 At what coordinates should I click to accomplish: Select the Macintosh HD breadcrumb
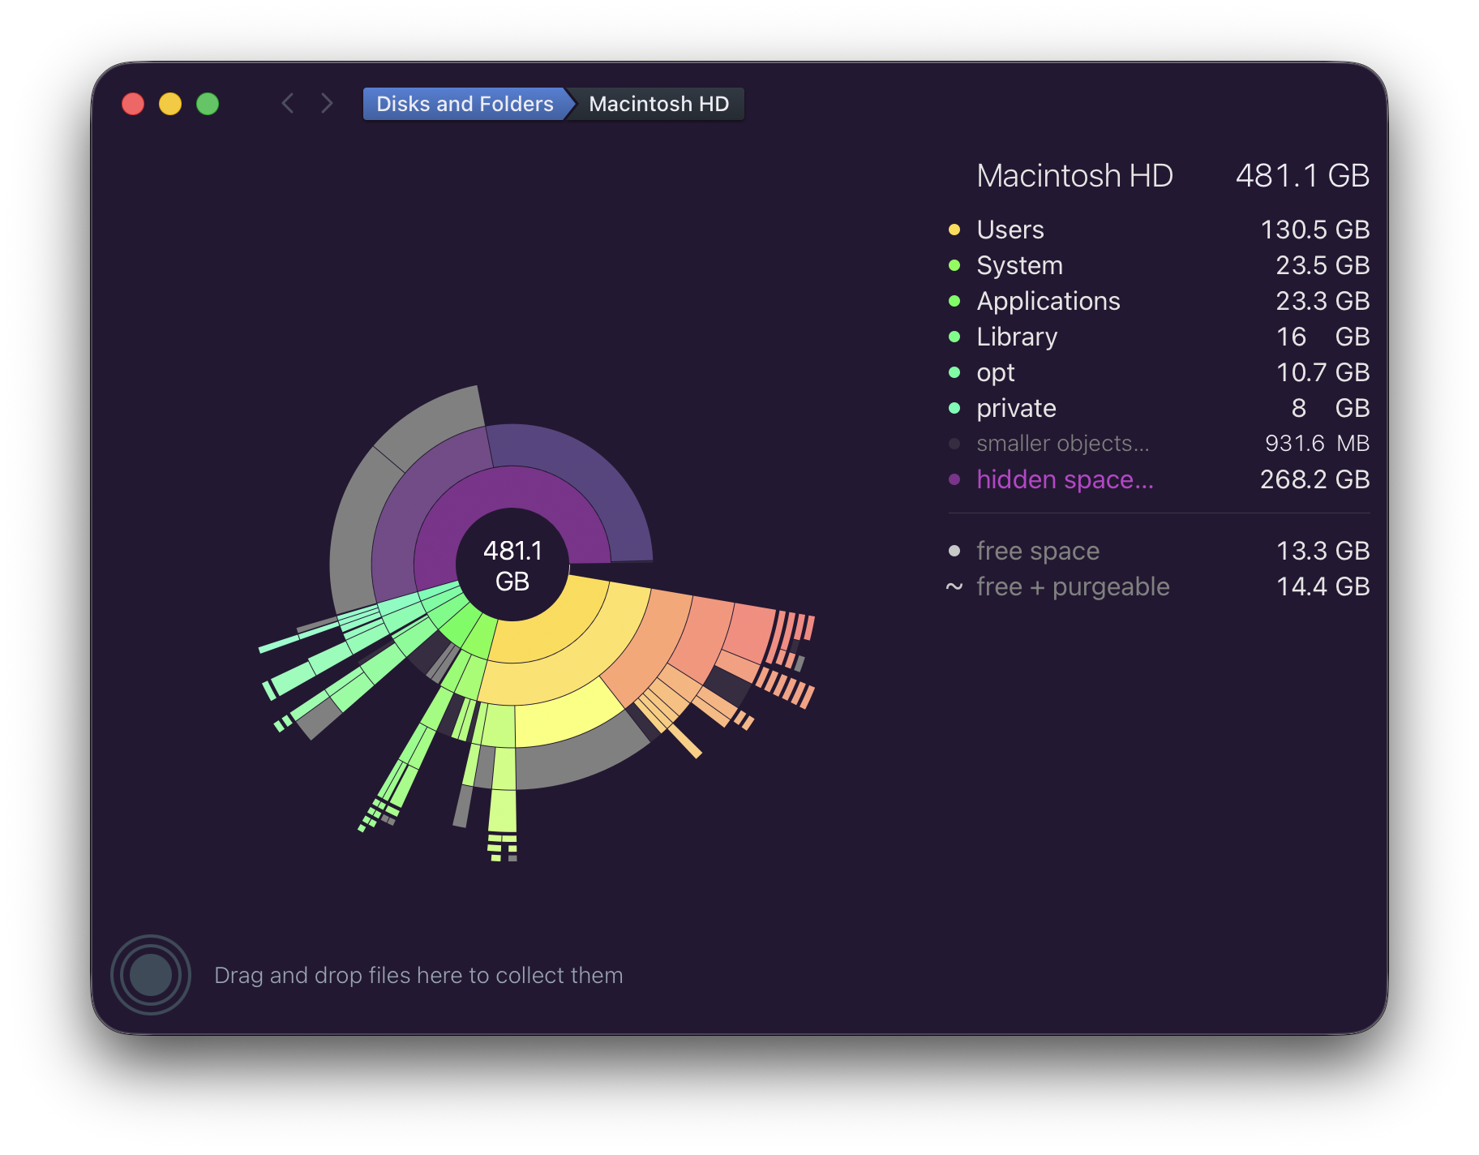pos(658,104)
